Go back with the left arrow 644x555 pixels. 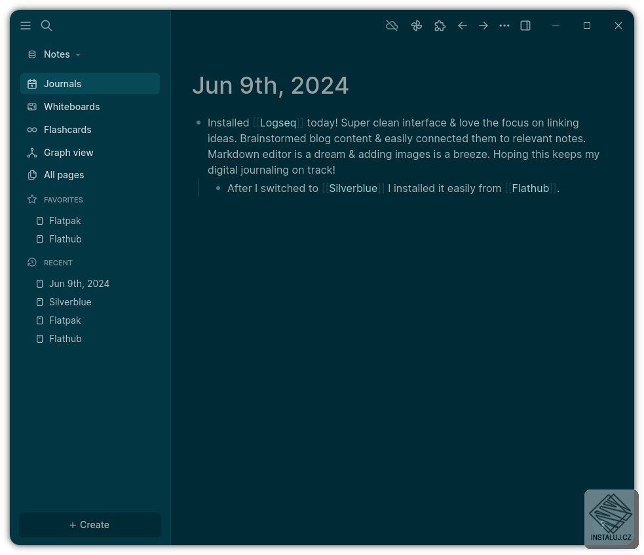tap(463, 26)
